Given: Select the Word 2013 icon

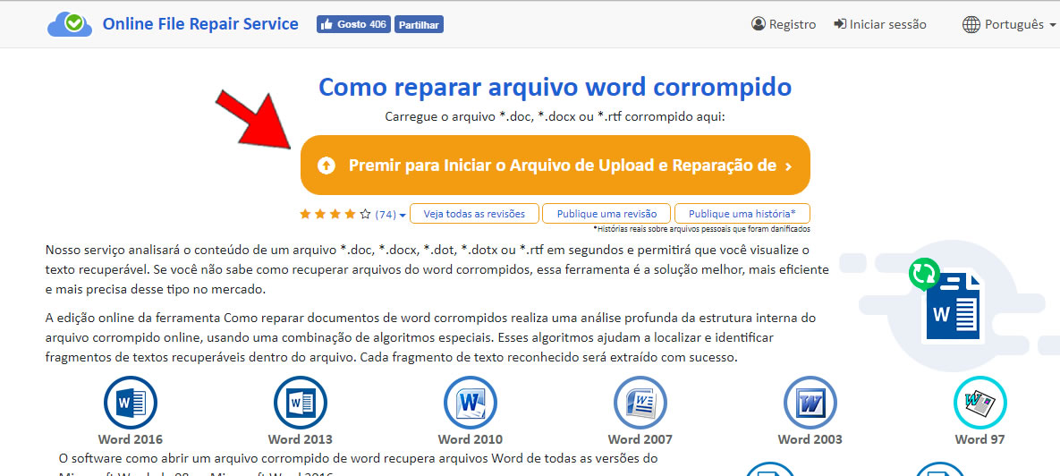Looking at the screenshot, I should coord(301,403).
